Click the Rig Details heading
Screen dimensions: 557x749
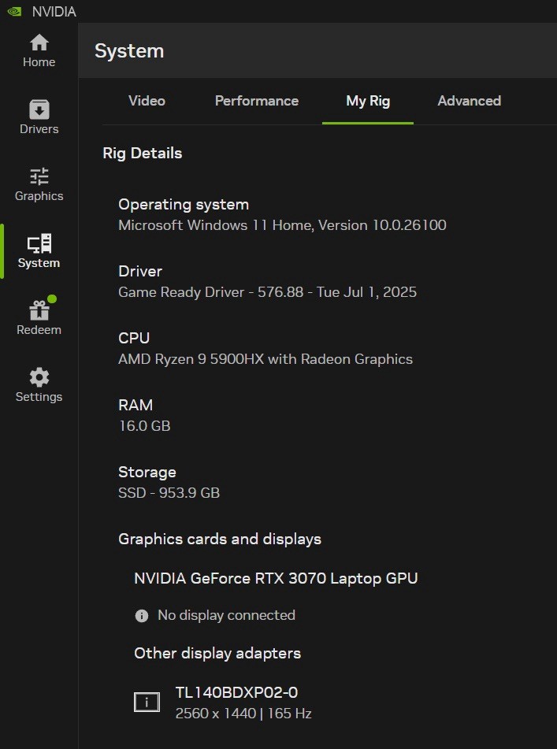tap(143, 154)
